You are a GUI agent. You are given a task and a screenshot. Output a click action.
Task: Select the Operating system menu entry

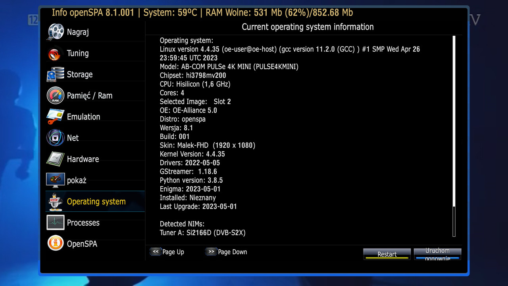(95, 201)
